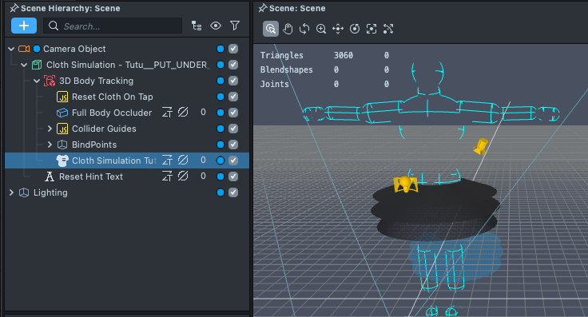Click the blue add object plus button
Image resolution: width=588 pixels, height=317 pixels.
tap(24, 26)
